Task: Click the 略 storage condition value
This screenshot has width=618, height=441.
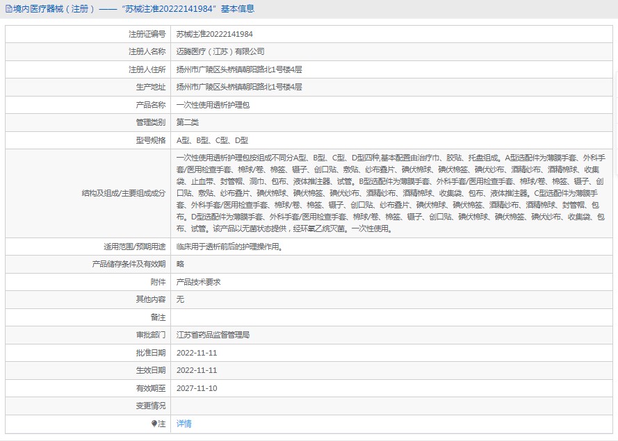Action: tap(180, 264)
